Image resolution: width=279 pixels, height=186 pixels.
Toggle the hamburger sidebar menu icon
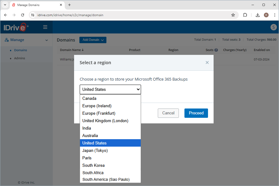pyautogui.click(x=45, y=27)
